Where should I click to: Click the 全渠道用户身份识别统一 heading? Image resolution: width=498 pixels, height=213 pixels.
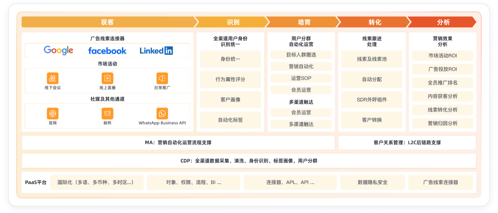230,41
